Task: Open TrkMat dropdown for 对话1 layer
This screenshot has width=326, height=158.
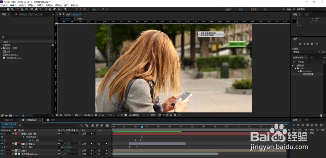Action: pos(103,151)
